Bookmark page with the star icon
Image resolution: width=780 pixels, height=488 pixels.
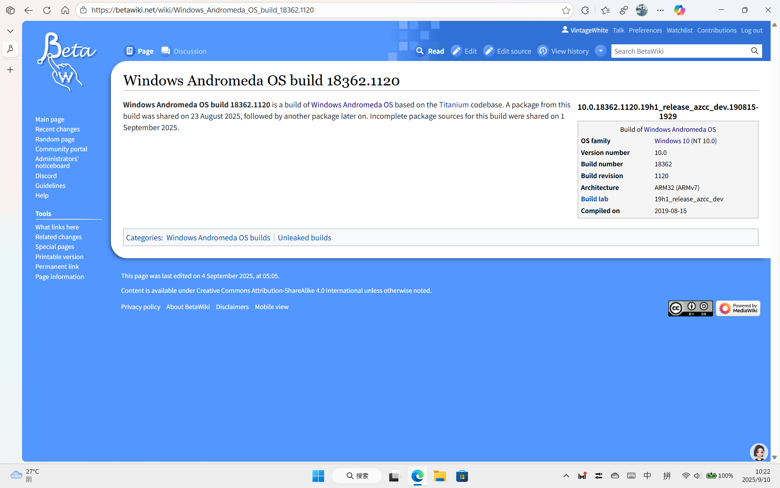566,10
